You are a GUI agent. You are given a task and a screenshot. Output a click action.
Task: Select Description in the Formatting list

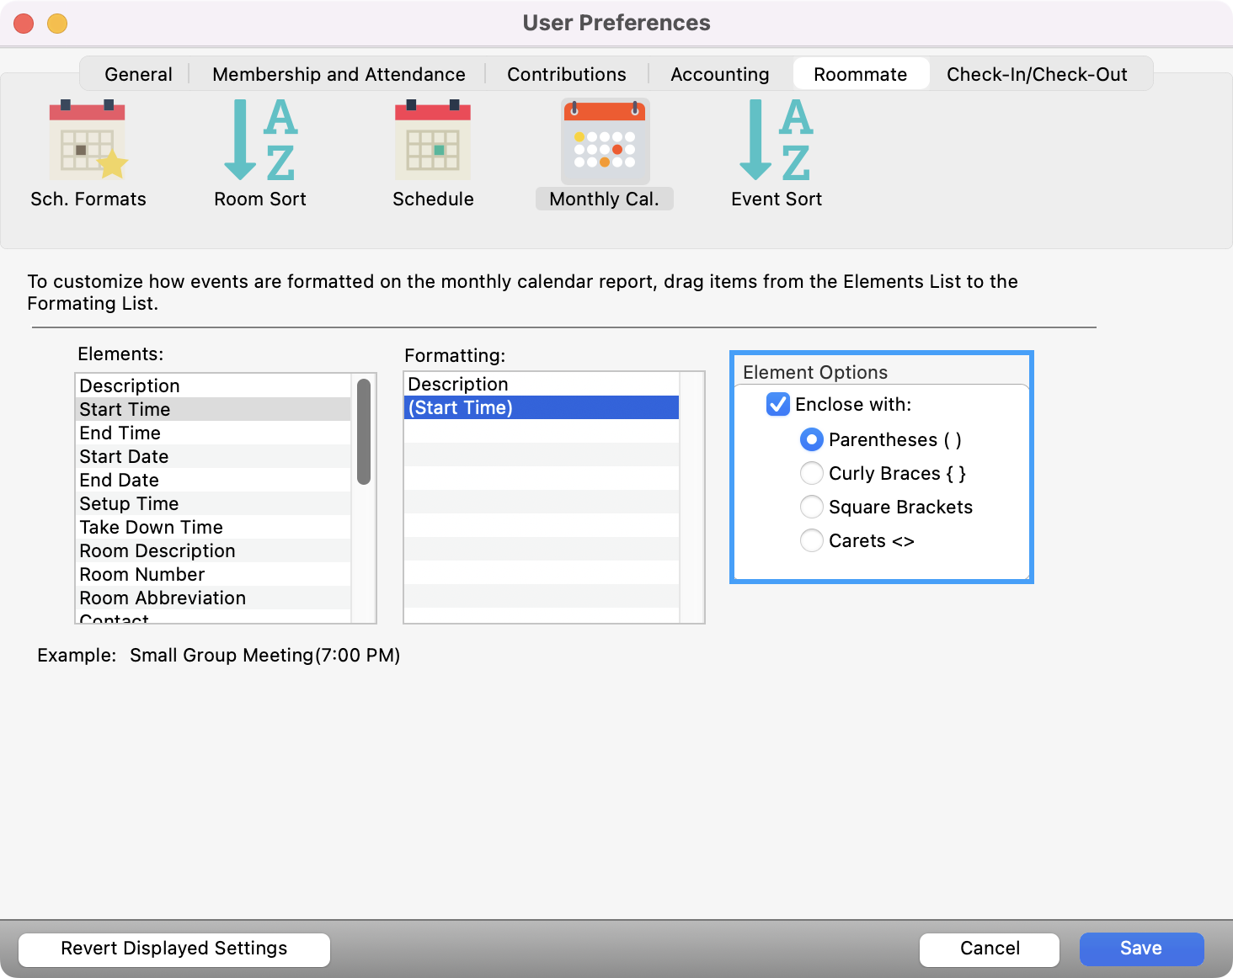coord(458,384)
